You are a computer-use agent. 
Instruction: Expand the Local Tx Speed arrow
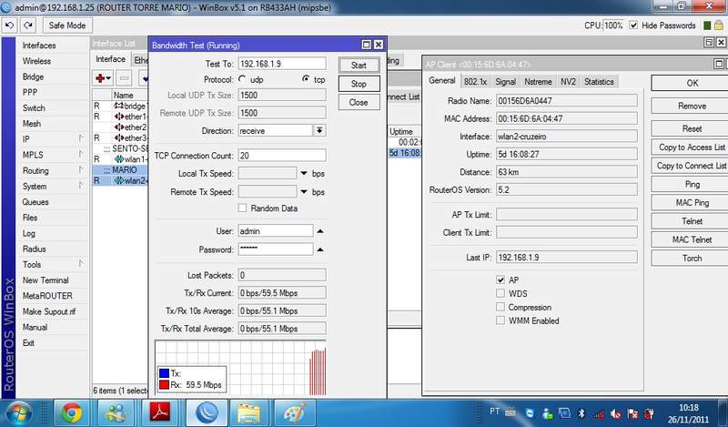coord(304,173)
